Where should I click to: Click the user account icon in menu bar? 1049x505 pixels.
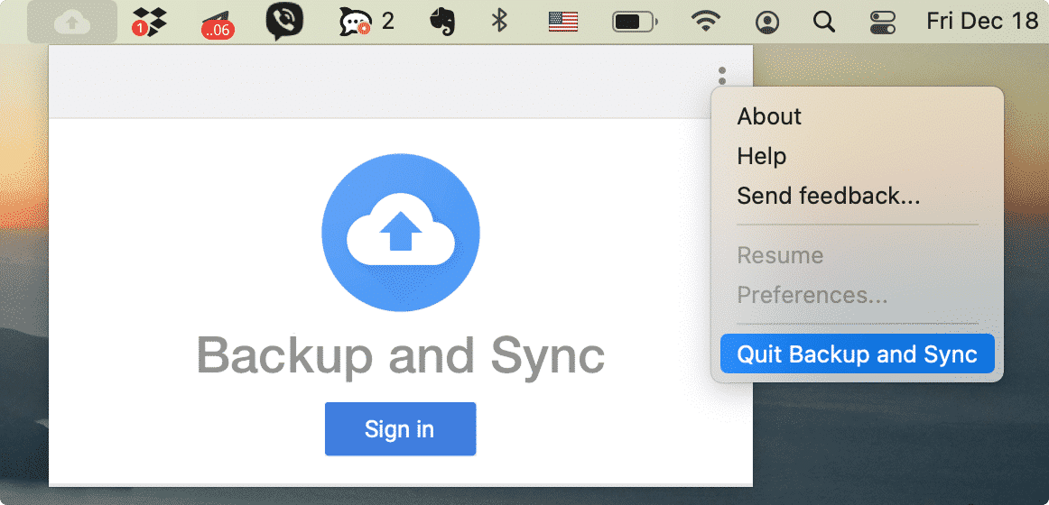point(767,21)
